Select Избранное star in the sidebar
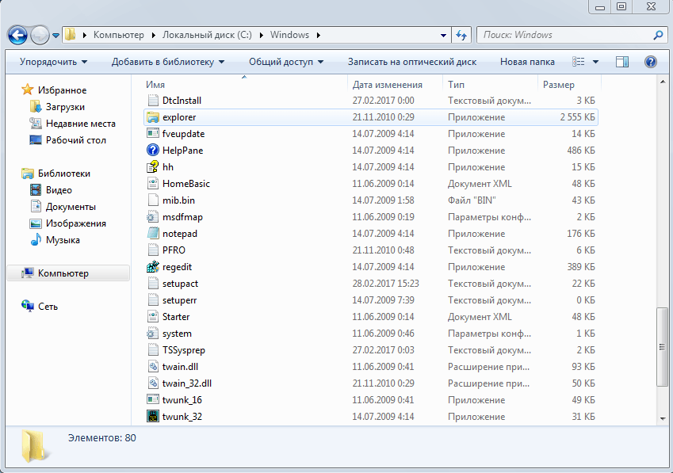This screenshot has height=473, width=673. point(27,90)
